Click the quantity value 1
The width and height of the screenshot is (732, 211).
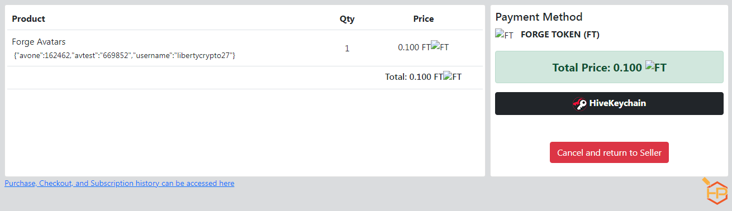(x=347, y=49)
